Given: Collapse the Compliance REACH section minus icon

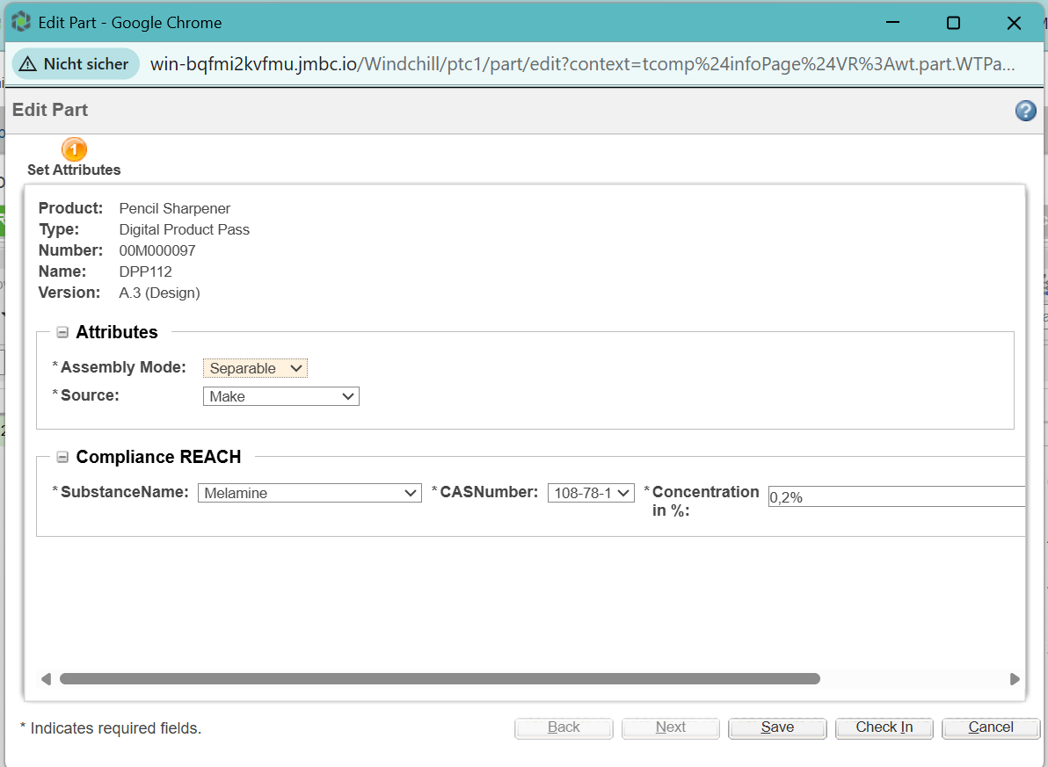Looking at the screenshot, I should point(62,456).
